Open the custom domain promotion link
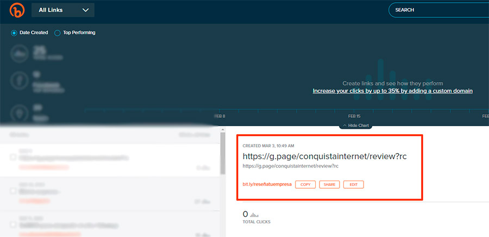The width and height of the screenshot is (489, 237). click(393, 91)
